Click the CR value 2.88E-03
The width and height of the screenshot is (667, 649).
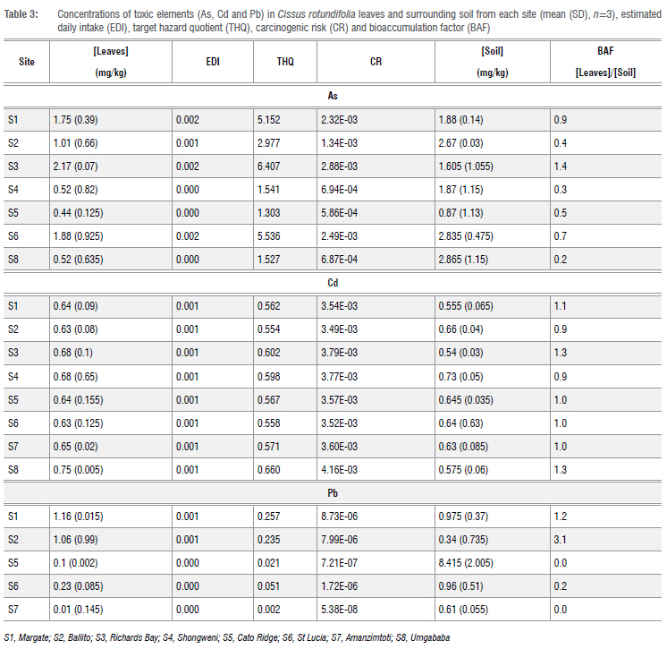pyautogui.click(x=339, y=166)
